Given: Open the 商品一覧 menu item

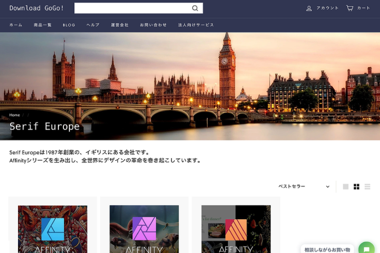Looking at the screenshot, I should click(x=43, y=25).
